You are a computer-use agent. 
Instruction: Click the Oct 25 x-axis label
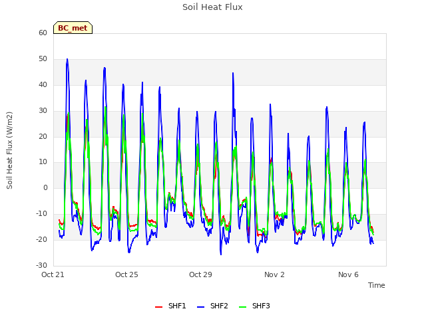(x=126, y=274)
